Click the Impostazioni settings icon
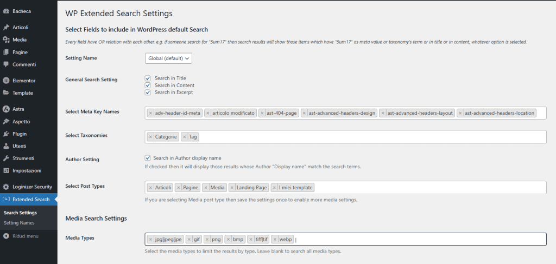This screenshot has width=556, height=264. pyautogui.click(x=5, y=171)
